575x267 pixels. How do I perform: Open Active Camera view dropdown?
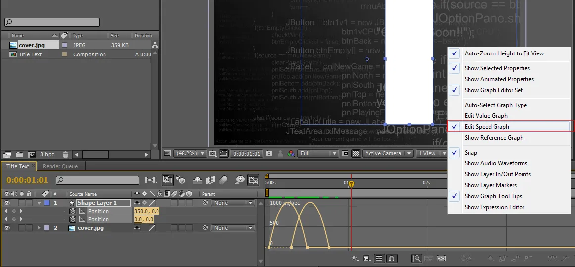tap(388, 153)
